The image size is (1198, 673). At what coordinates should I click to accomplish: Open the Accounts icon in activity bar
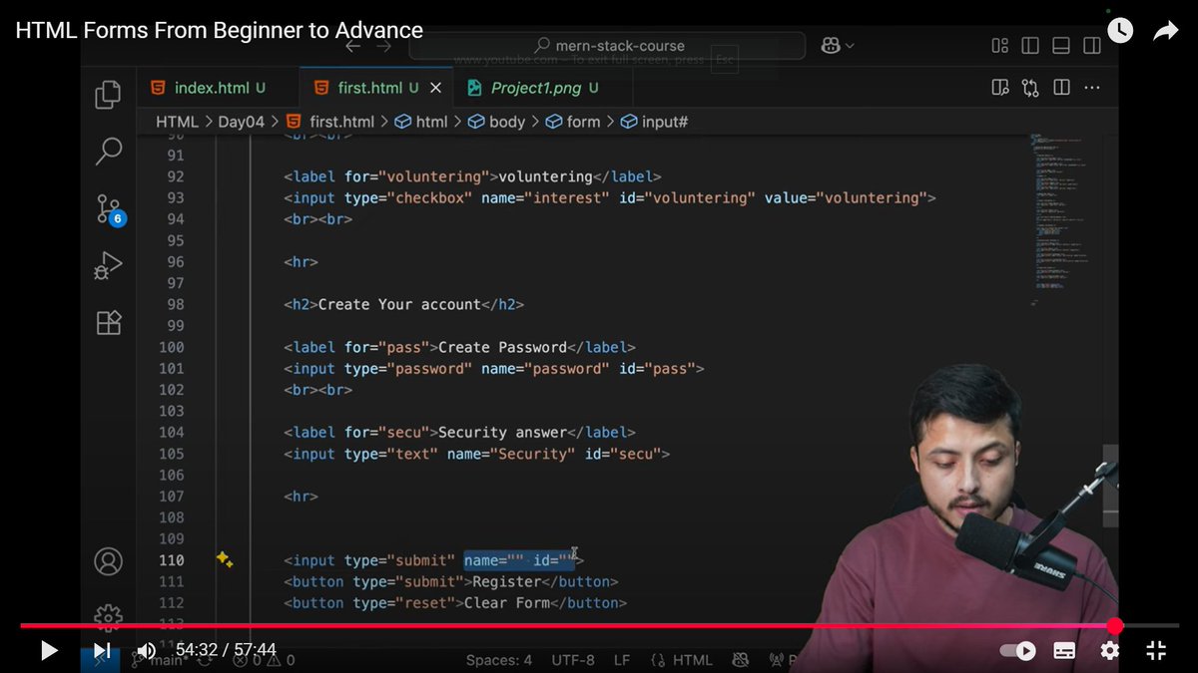(x=108, y=561)
